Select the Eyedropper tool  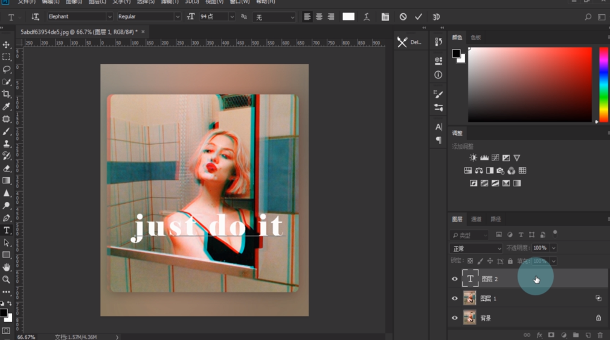pos(6,106)
